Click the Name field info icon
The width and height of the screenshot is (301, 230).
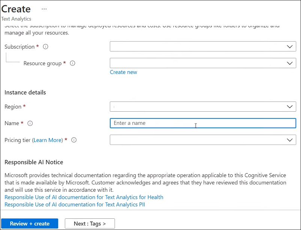click(x=30, y=123)
